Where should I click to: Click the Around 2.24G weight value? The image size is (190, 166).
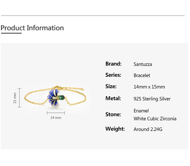(148, 129)
